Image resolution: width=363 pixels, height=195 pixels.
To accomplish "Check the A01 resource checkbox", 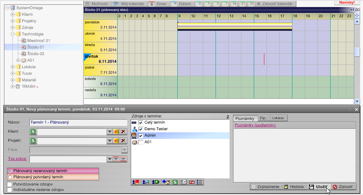I will (141, 142).
